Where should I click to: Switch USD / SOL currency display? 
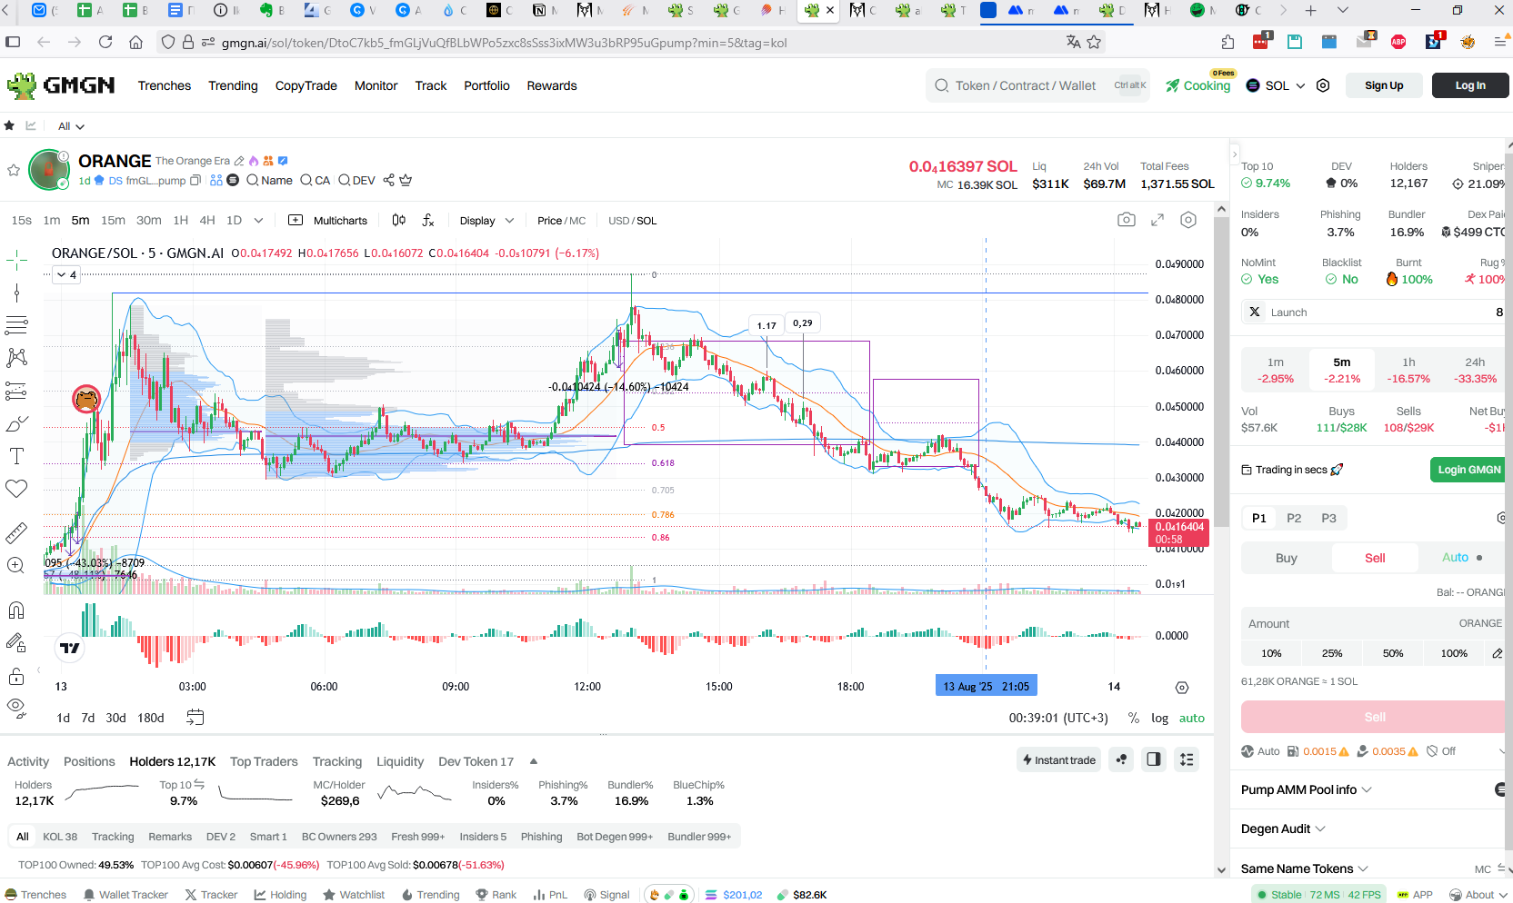click(632, 221)
